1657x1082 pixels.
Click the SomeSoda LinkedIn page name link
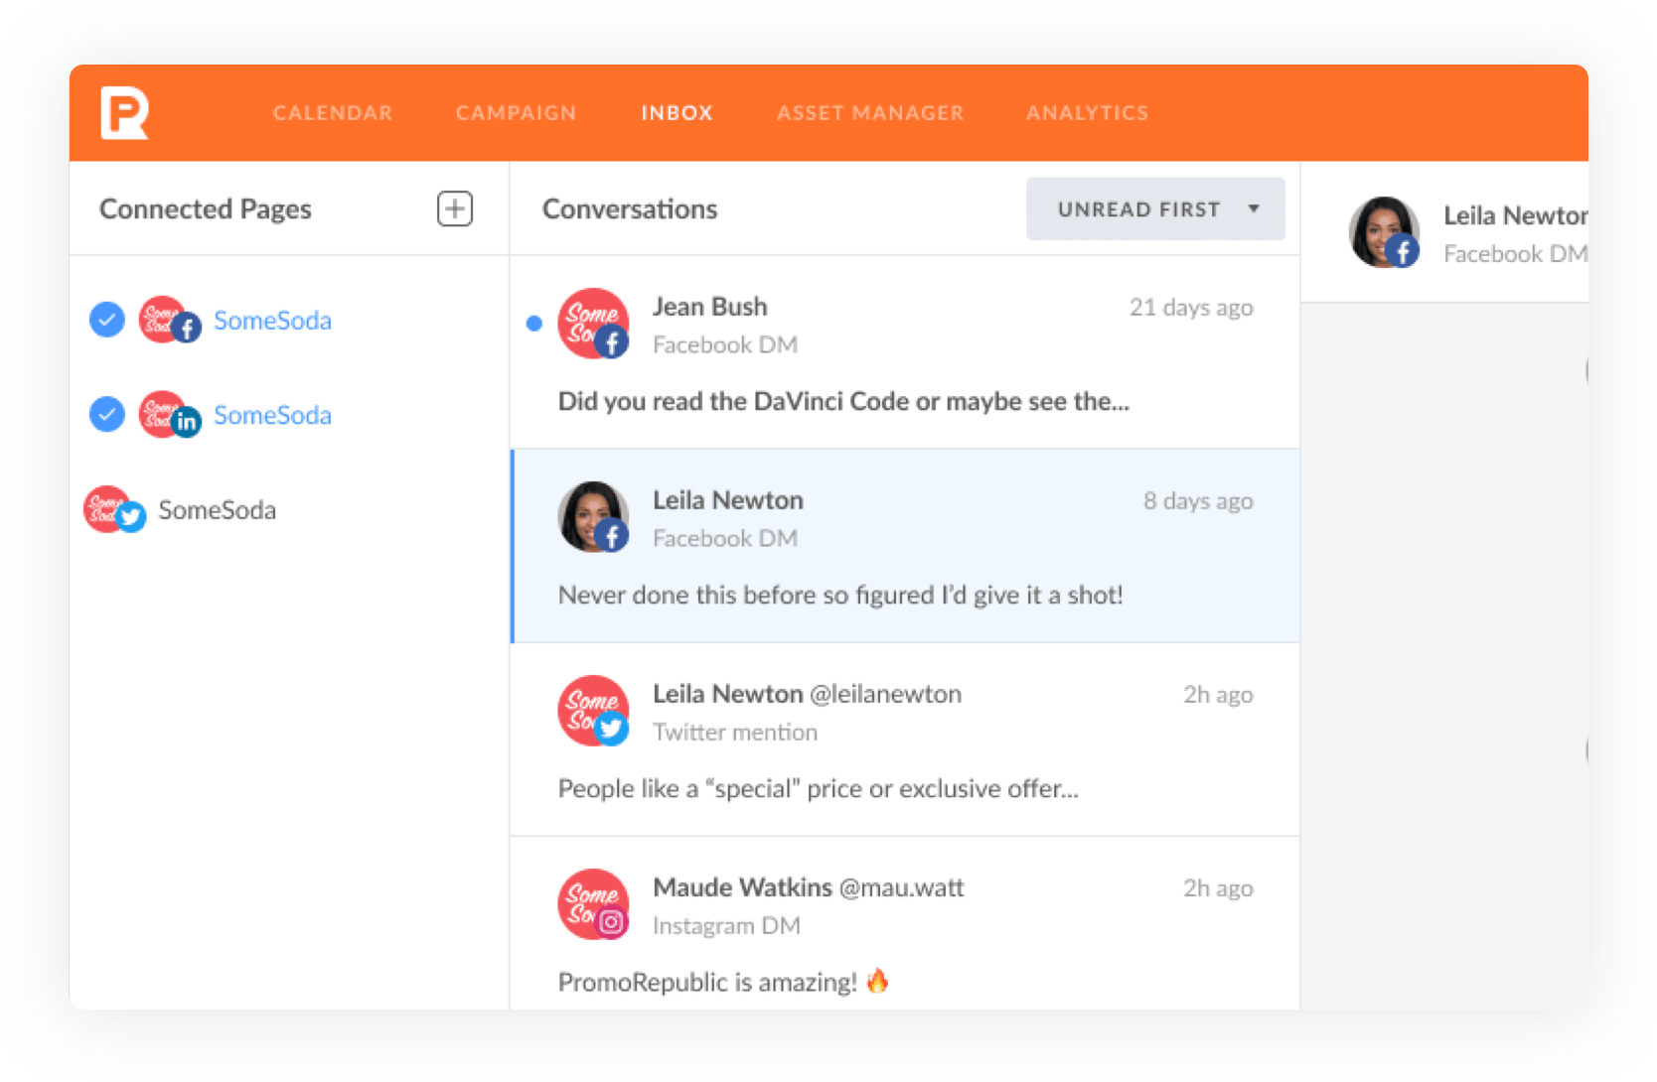(x=272, y=415)
